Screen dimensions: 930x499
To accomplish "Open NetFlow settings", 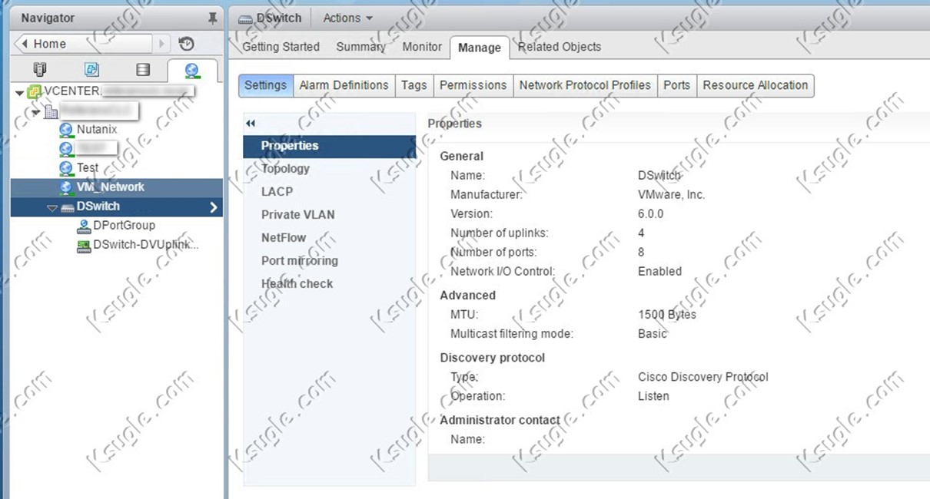I will [x=329, y=238].
